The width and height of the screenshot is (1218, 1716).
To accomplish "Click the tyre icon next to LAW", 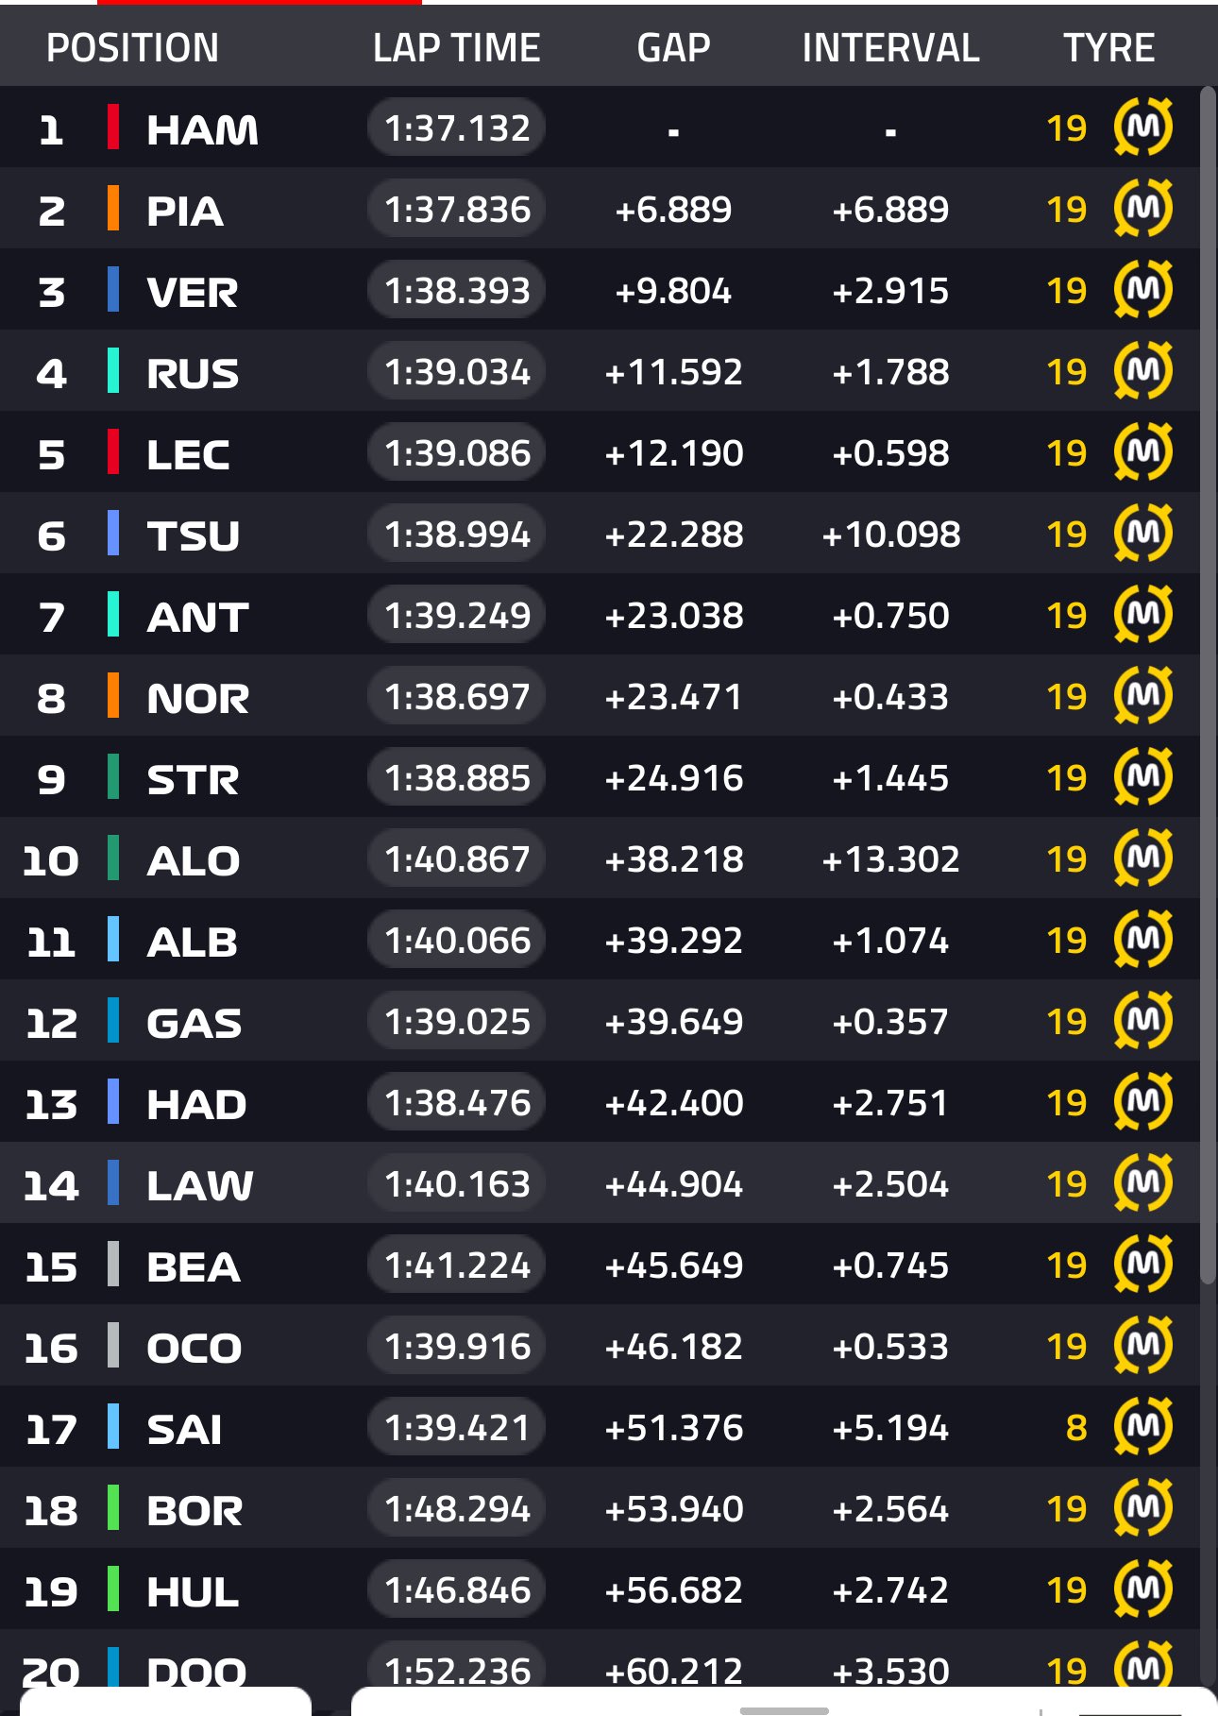I will click(1143, 1183).
